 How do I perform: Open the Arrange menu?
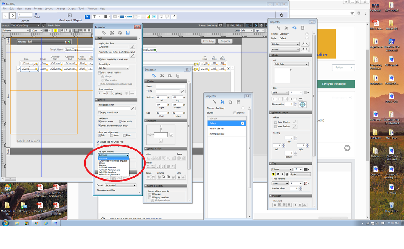pos(61,8)
